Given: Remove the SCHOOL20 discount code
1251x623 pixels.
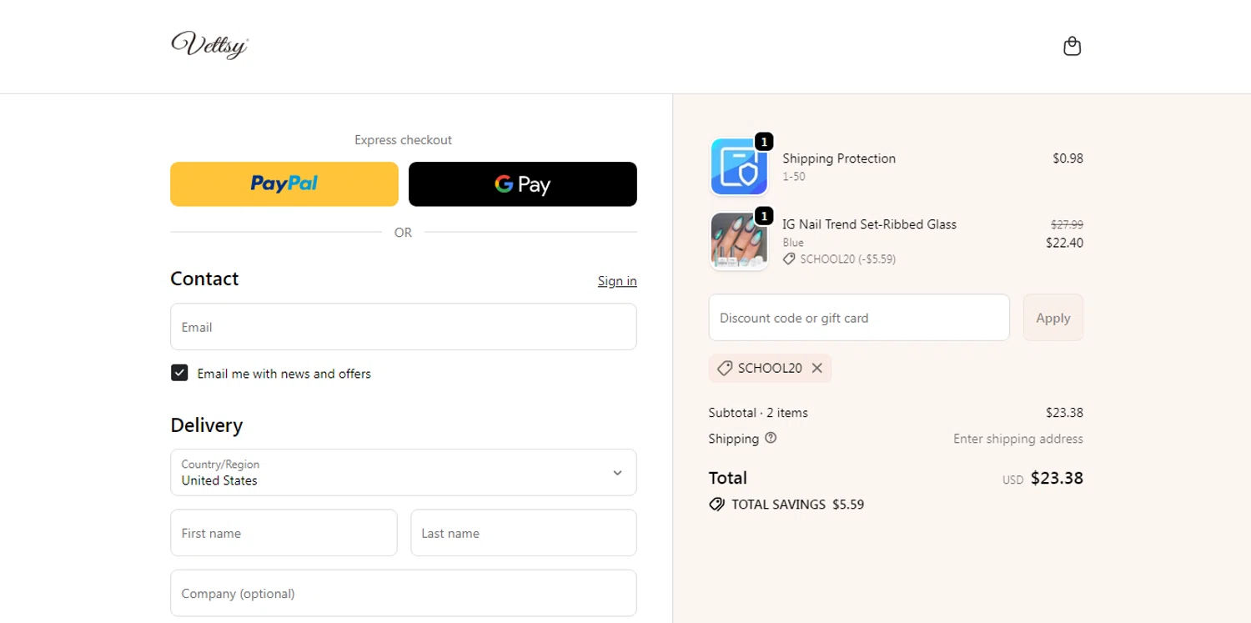Looking at the screenshot, I should (817, 368).
